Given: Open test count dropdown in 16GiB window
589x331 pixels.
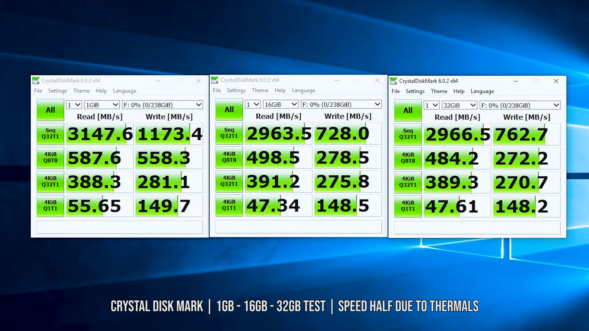Looking at the screenshot, I should (253, 105).
